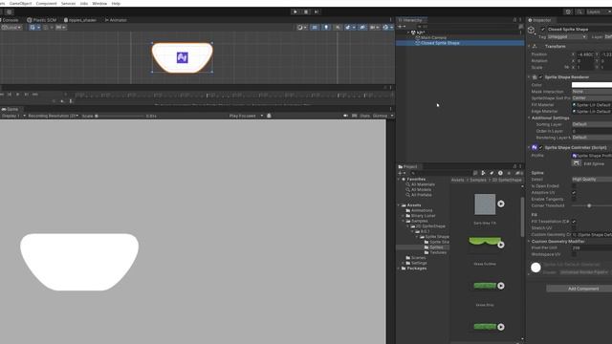Select All Prefabs in Favorites
This screenshot has height=344, width=612.
click(x=421, y=195)
